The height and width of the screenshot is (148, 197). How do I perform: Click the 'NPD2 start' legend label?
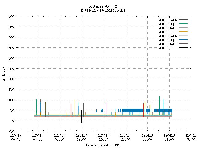point(167,20)
